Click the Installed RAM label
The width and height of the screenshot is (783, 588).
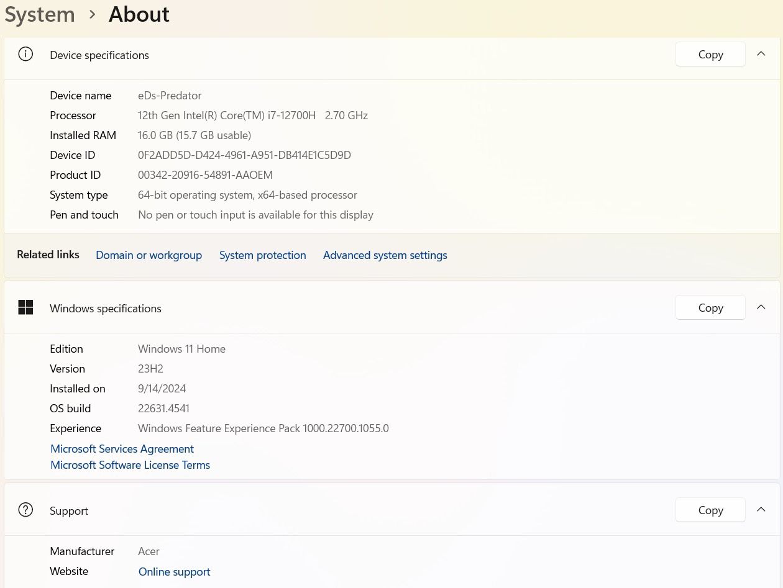(83, 135)
